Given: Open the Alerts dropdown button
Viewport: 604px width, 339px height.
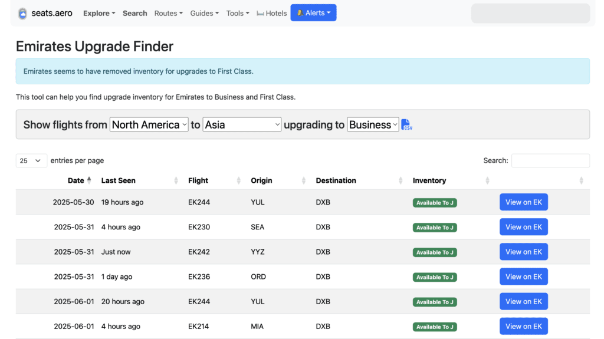Looking at the screenshot, I should (314, 13).
